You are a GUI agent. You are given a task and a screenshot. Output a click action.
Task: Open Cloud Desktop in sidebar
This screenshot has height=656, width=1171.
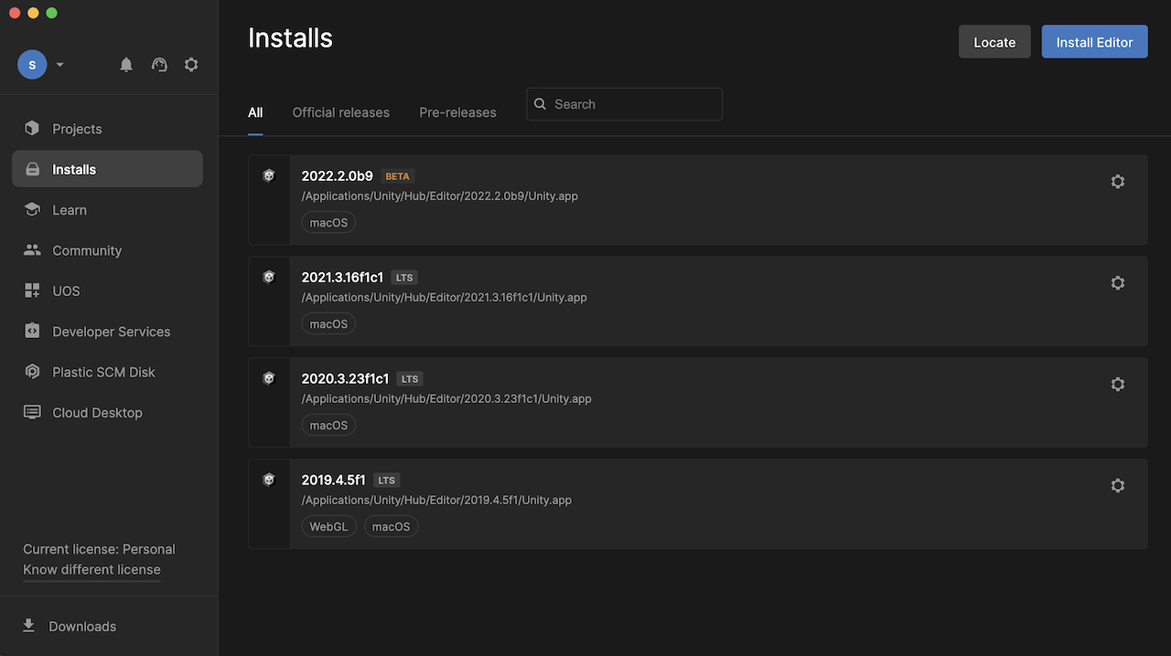tap(107, 412)
